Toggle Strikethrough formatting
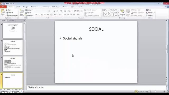169x95 pixels. (48, 15)
